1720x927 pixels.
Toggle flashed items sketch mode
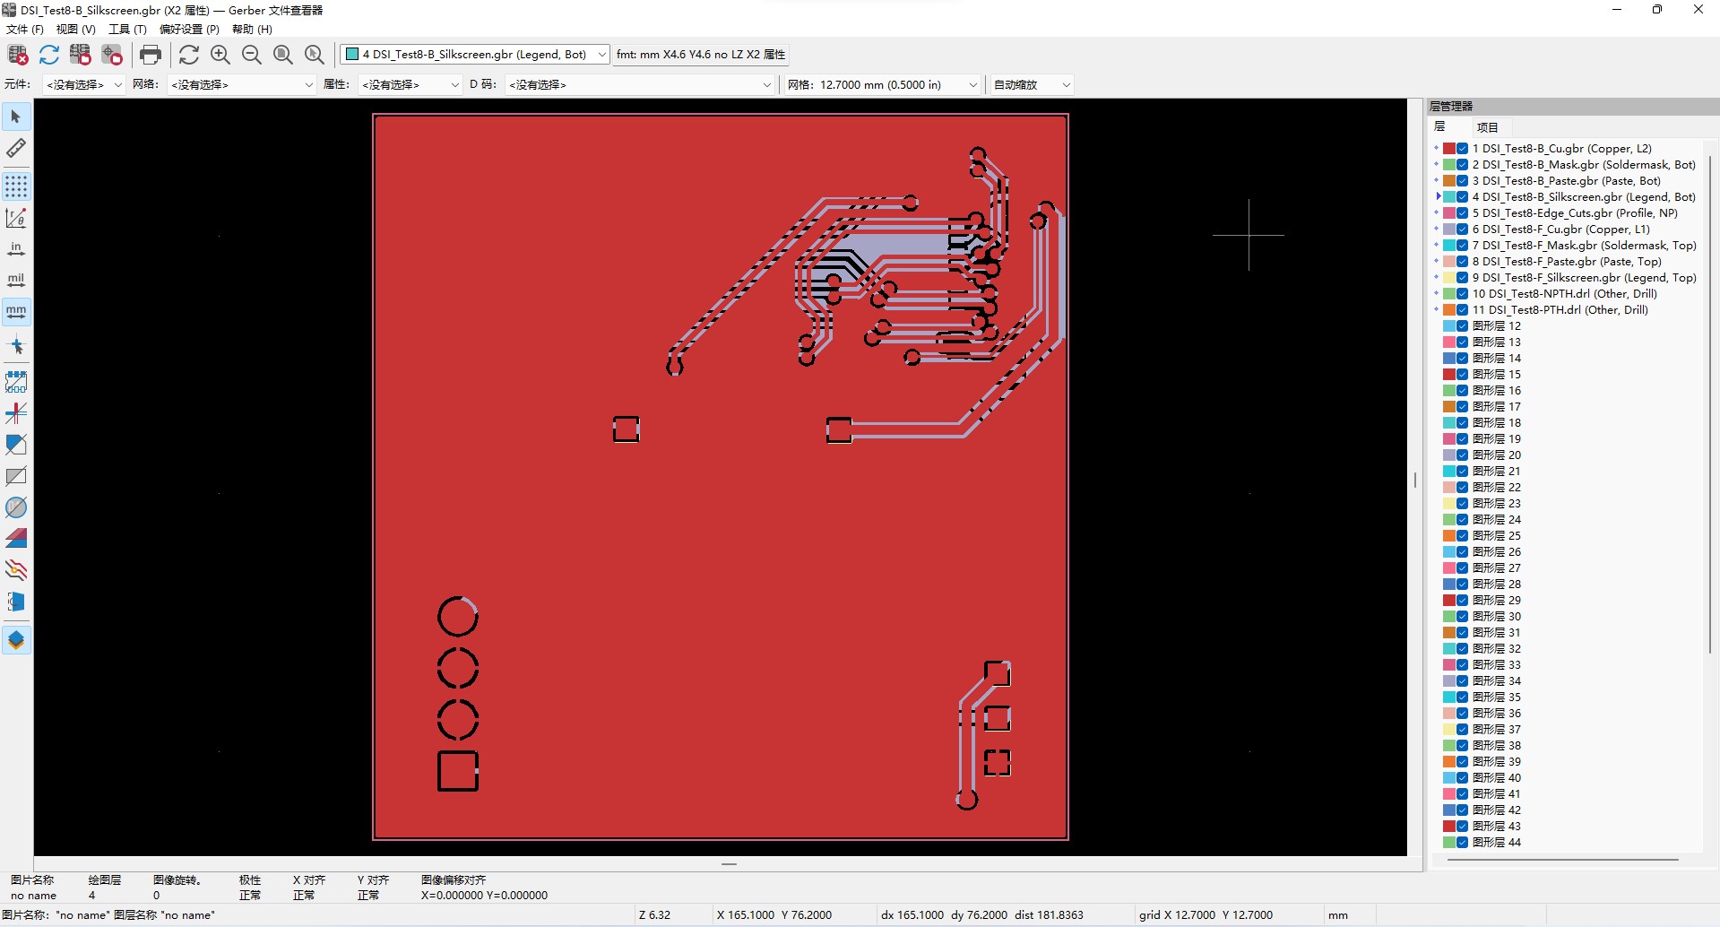point(16,382)
